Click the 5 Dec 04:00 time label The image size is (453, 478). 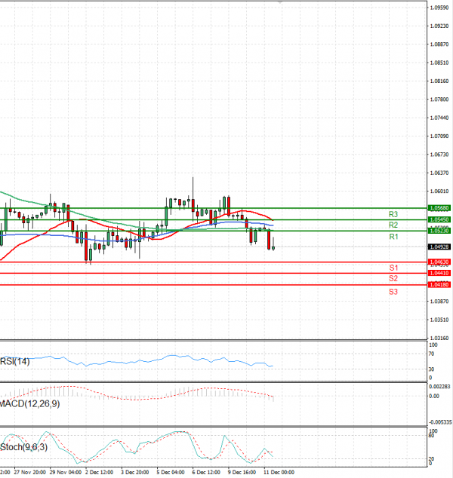pos(171,472)
